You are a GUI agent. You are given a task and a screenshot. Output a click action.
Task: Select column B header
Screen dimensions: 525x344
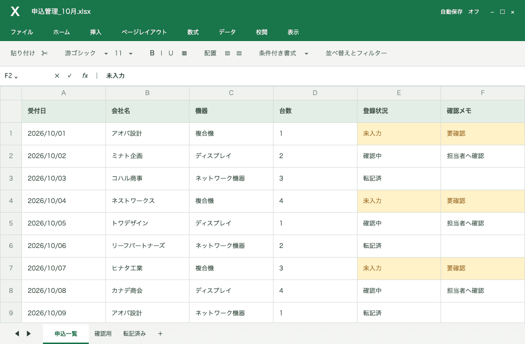(x=147, y=93)
